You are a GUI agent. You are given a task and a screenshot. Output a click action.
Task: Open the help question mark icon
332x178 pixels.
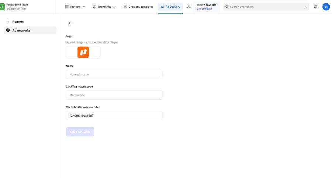coord(315,7)
